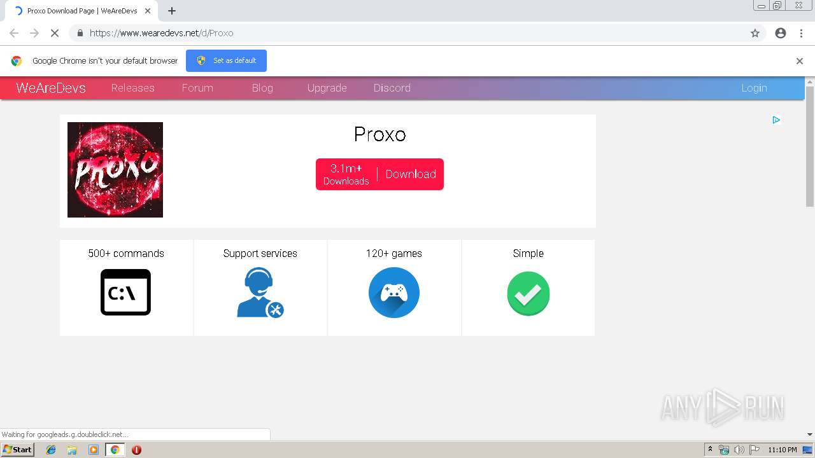Click the Support services label

click(260, 253)
